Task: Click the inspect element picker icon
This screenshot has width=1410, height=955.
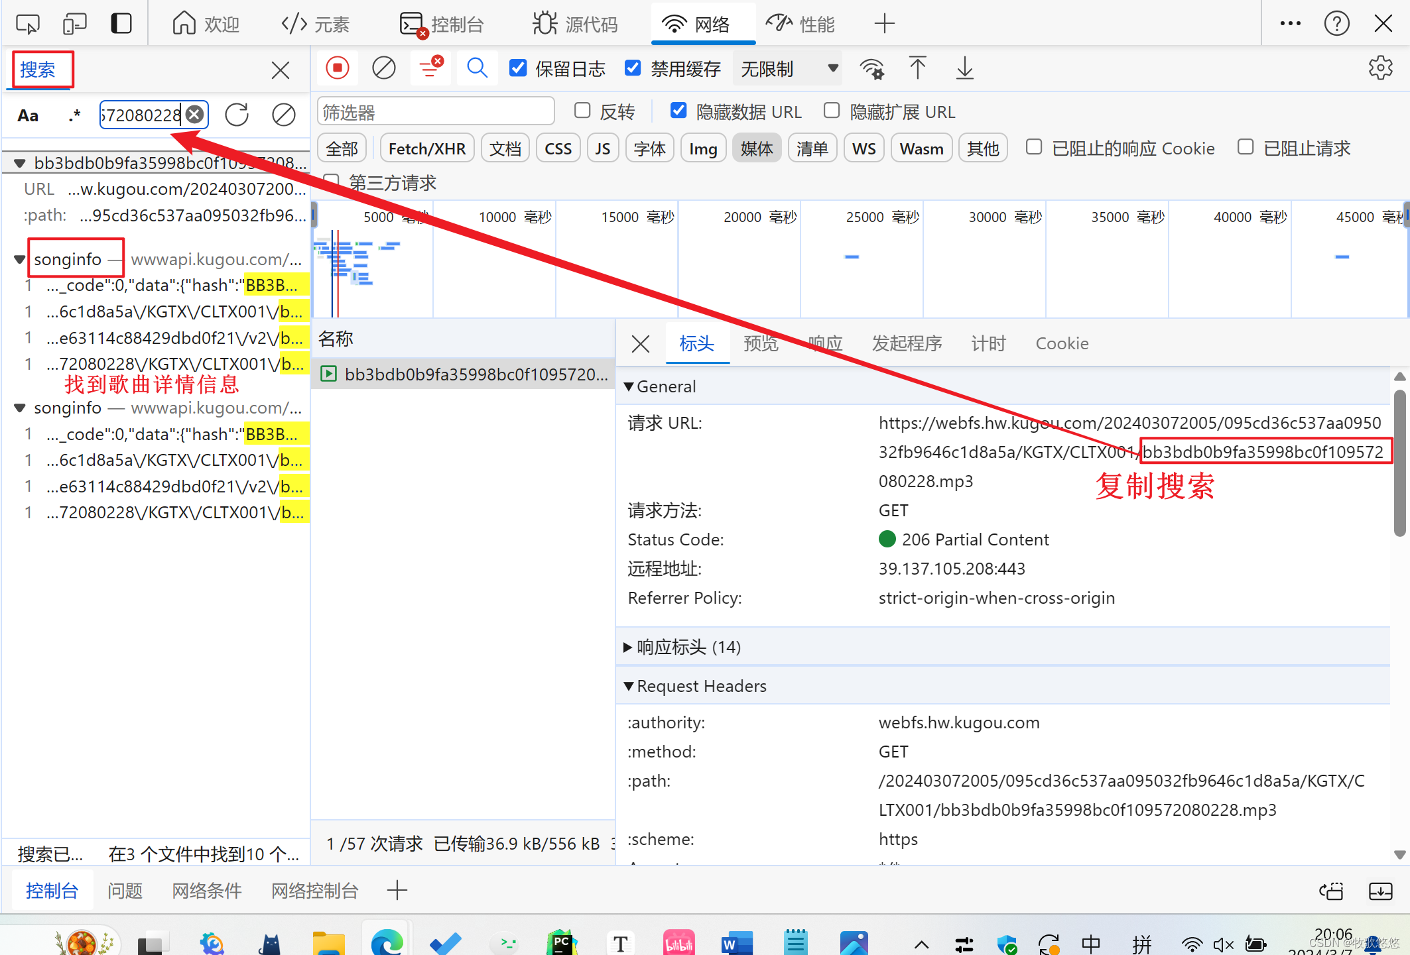Action: click(x=28, y=24)
